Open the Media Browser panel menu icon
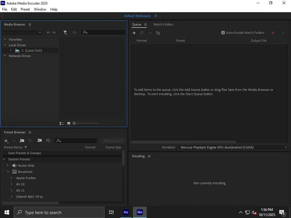 tap(30, 24)
